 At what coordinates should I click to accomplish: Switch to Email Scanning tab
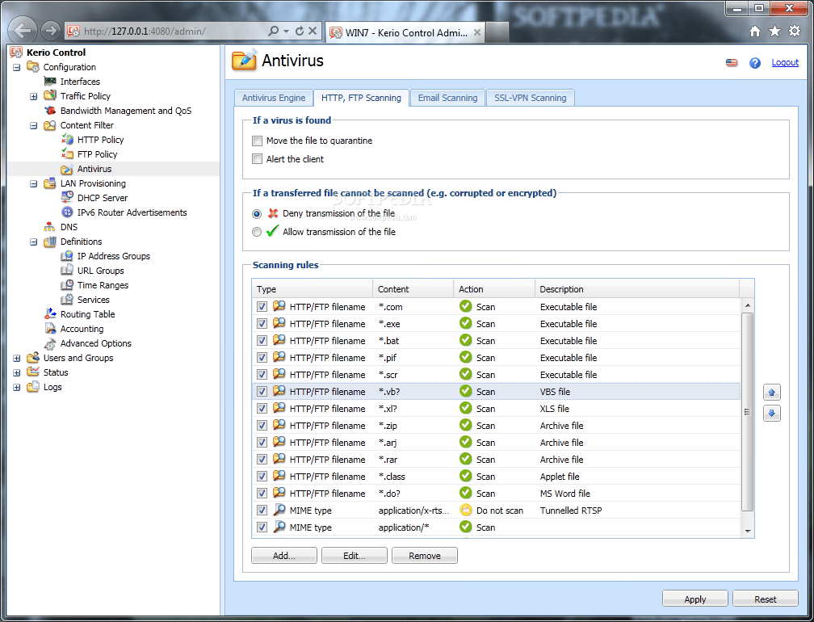[447, 98]
